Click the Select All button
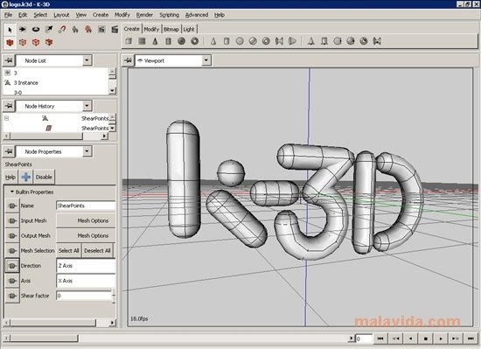Viewport: 481px width, 349px height. (x=69, y=251)
